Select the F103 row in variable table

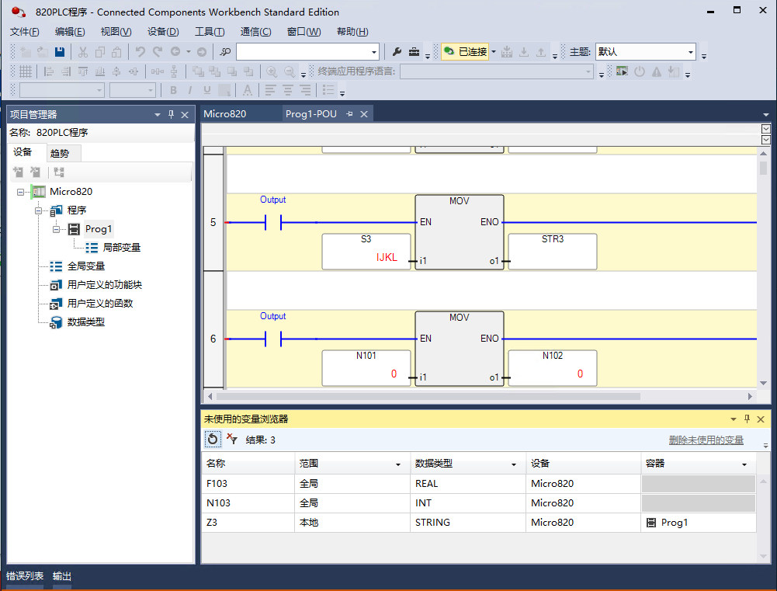[x=479, y=483]
